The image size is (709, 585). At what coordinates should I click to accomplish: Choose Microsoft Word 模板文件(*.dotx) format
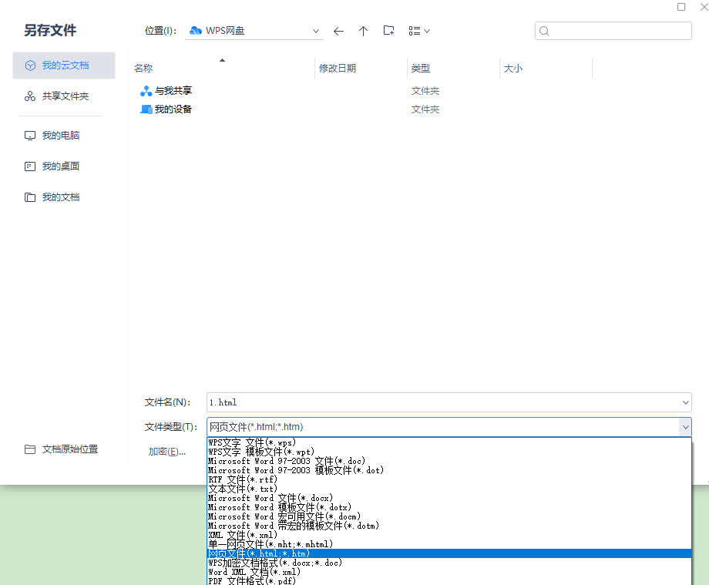coord(449,507)
